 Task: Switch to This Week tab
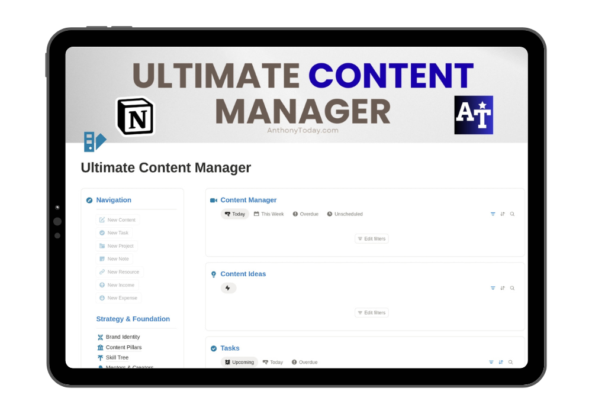269,214
